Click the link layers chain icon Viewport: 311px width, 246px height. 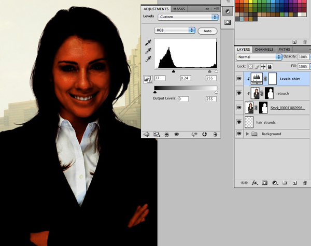click(x=244, y=183)
